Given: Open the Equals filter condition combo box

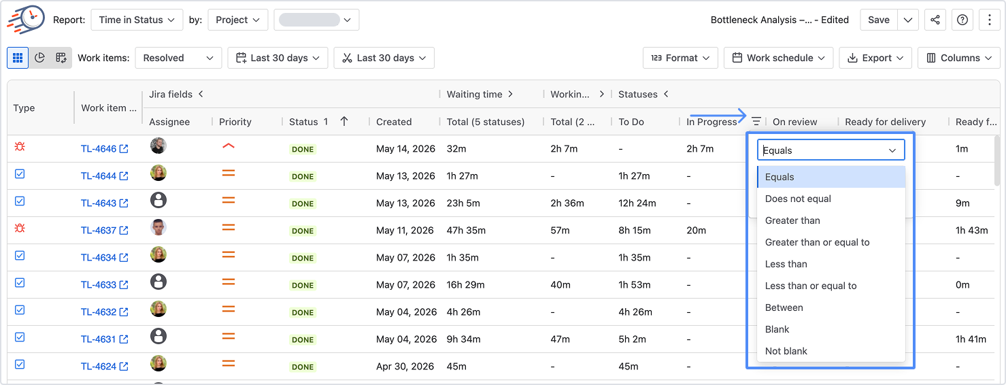Looking at the screenshot, I should [831, 150].
